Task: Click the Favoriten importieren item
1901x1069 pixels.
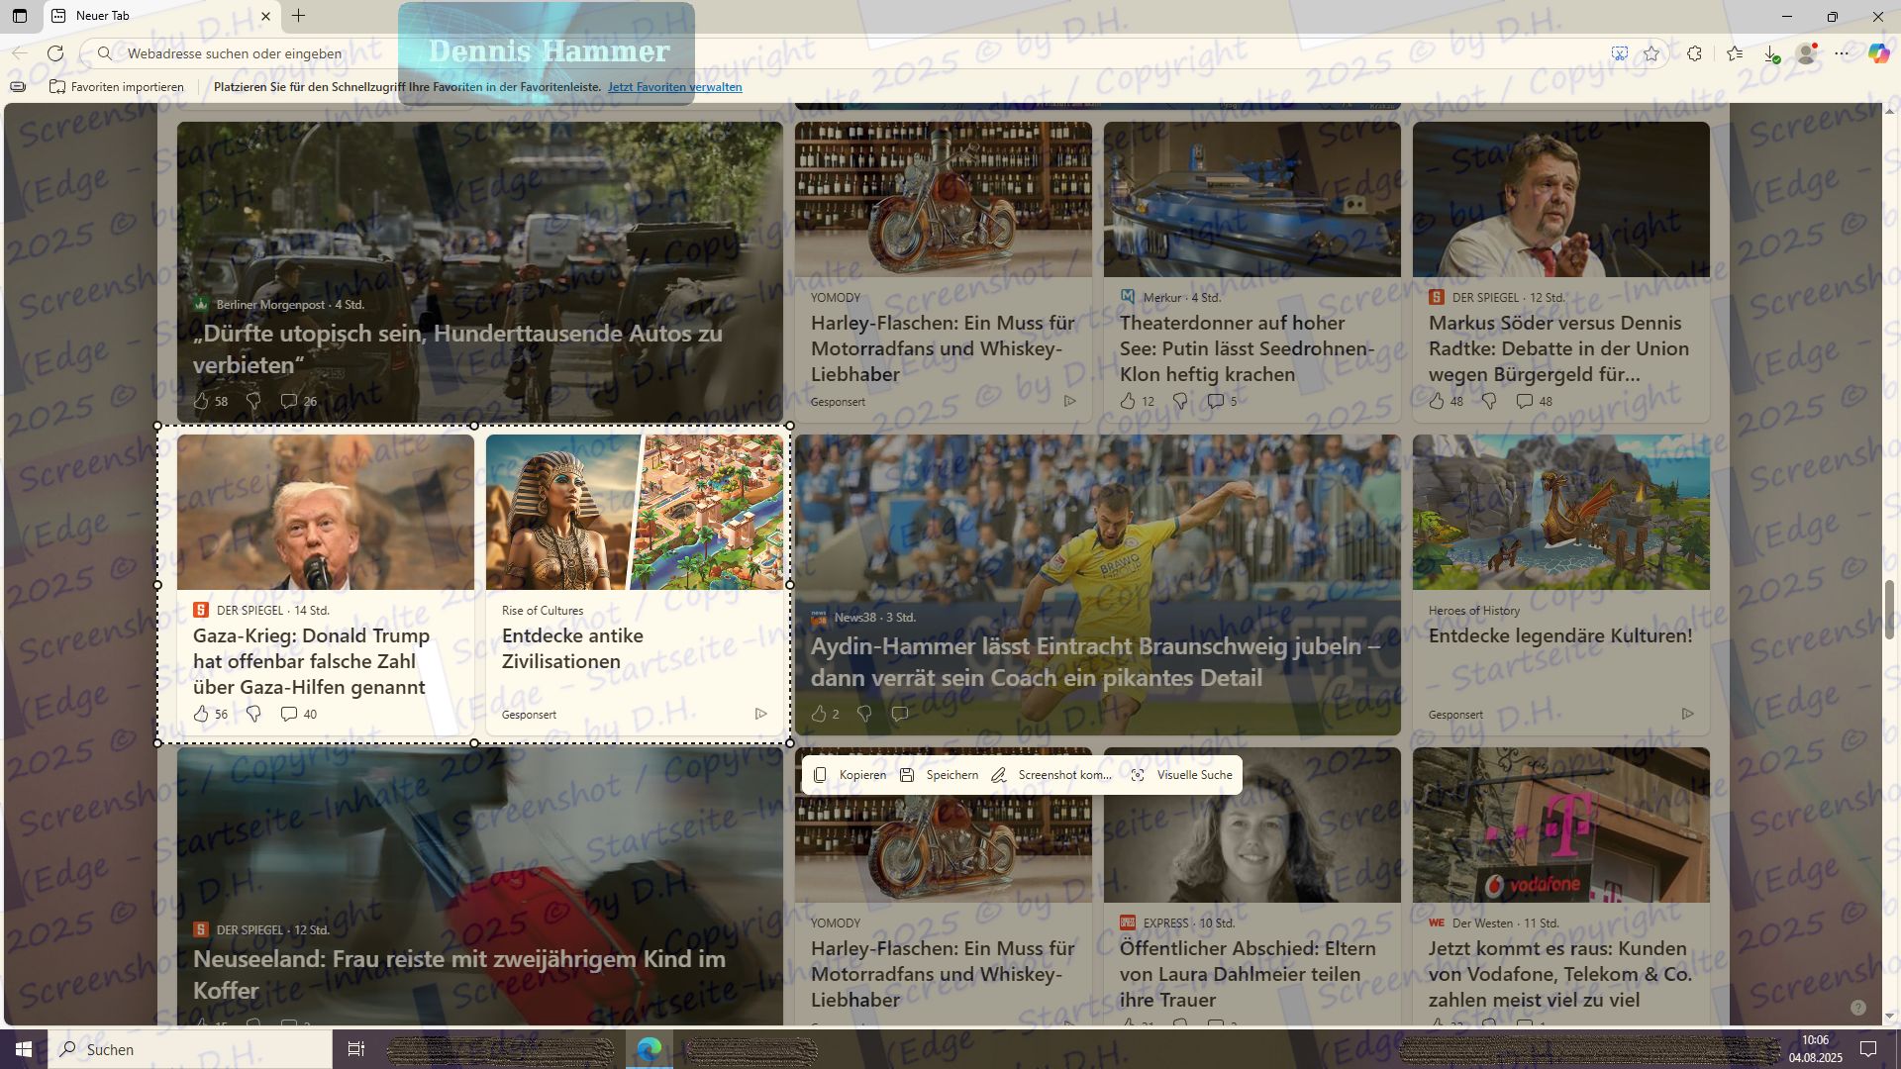Action: click(117, 87)
